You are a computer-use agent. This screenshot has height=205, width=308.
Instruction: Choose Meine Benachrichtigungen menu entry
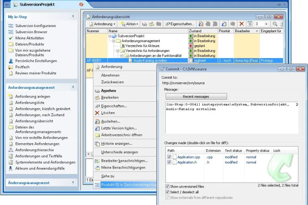[x=123, y=167]
